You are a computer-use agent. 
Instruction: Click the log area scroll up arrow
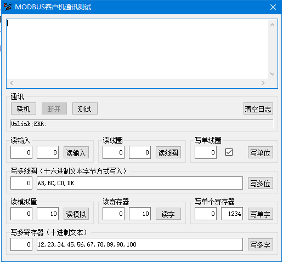pyautogui.click(x=272, y=25)
